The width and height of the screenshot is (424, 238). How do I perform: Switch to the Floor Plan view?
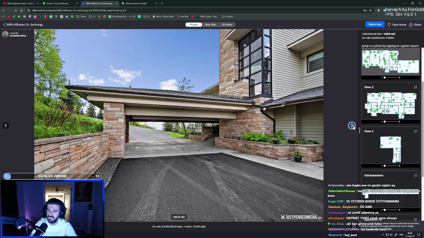point(210,24)
